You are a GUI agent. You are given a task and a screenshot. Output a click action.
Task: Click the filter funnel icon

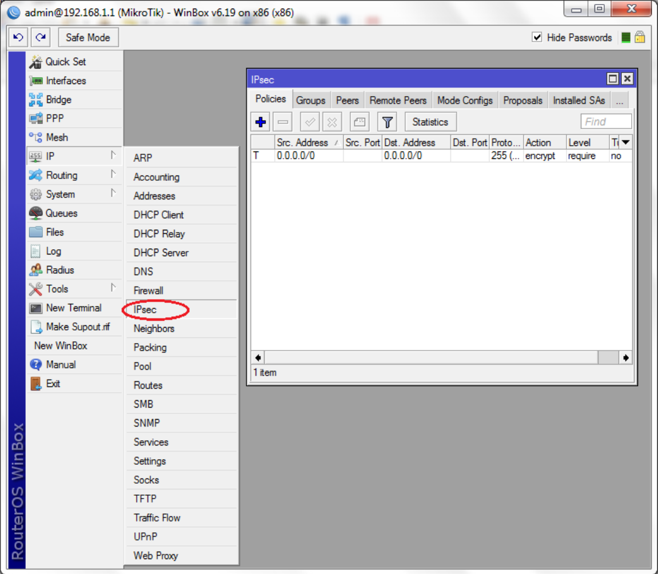[387, 122]
